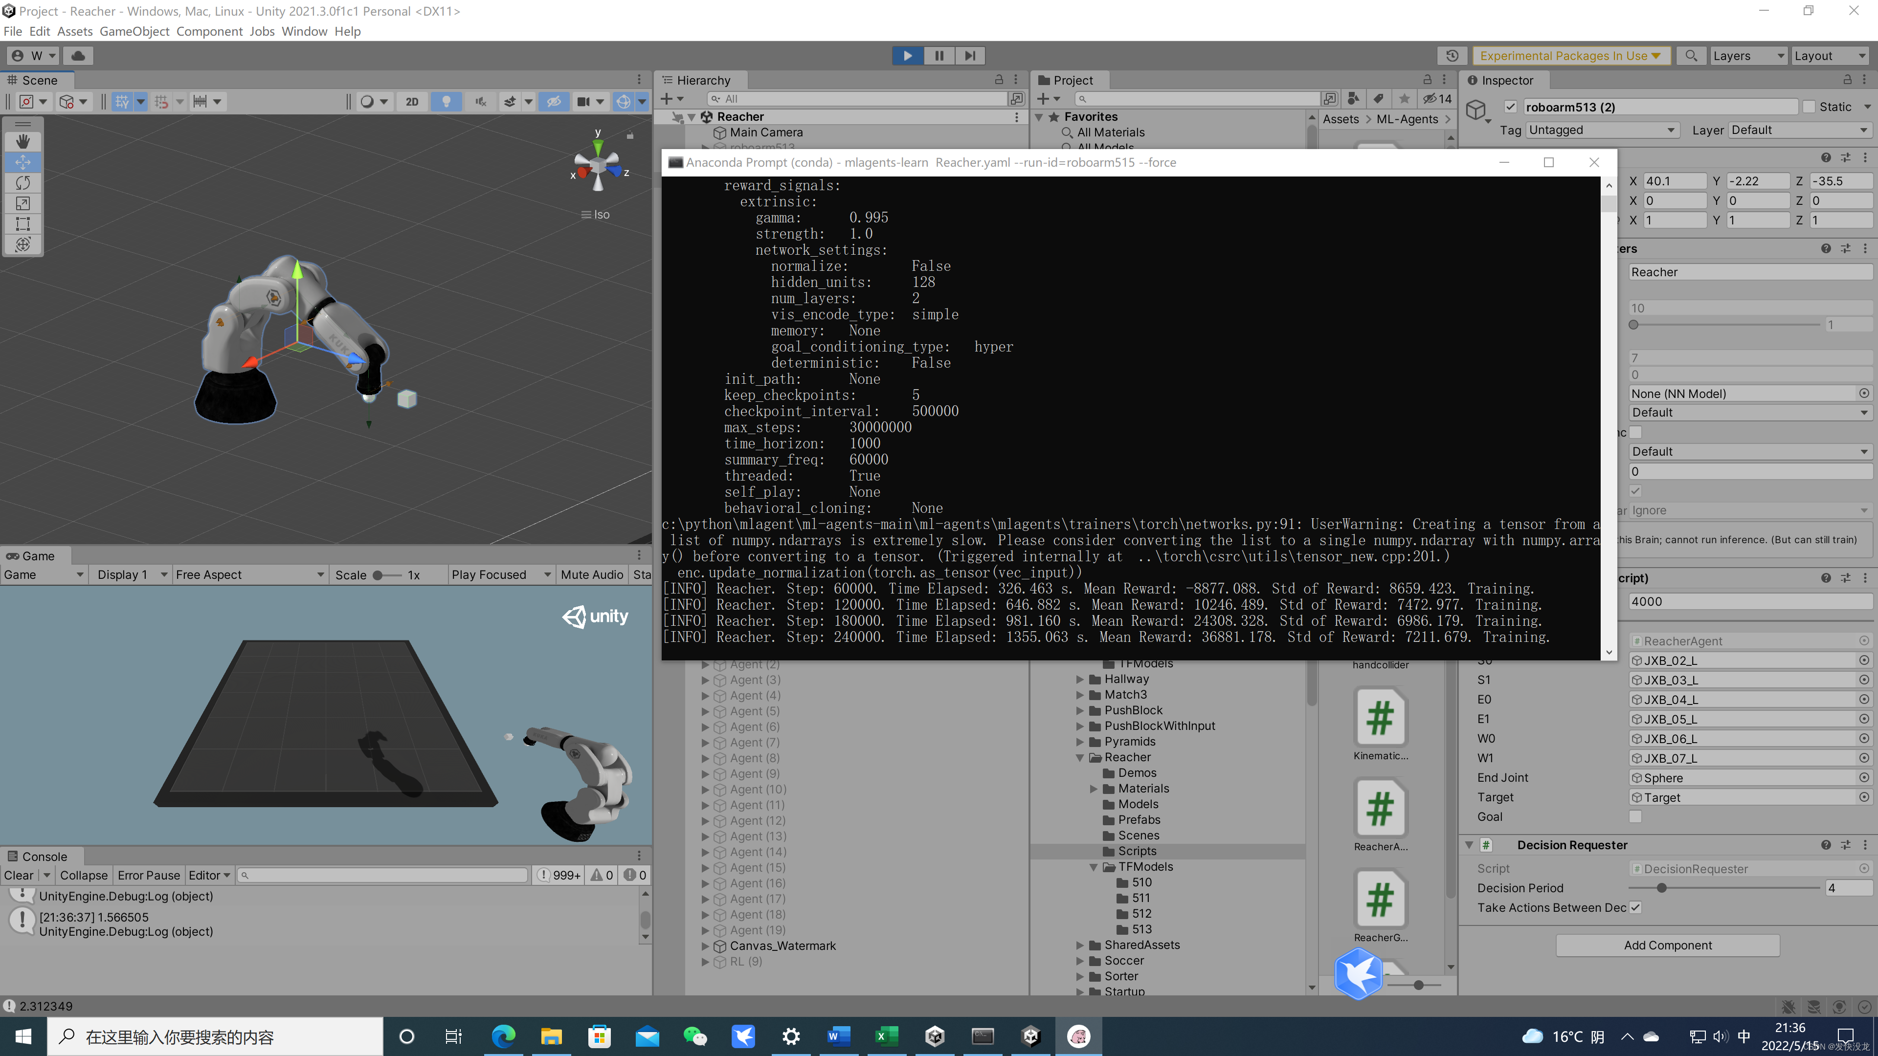Screen dimensions: 1878x1056
Task: Open the Free Aspect dropdown
Action: [250, 574]
